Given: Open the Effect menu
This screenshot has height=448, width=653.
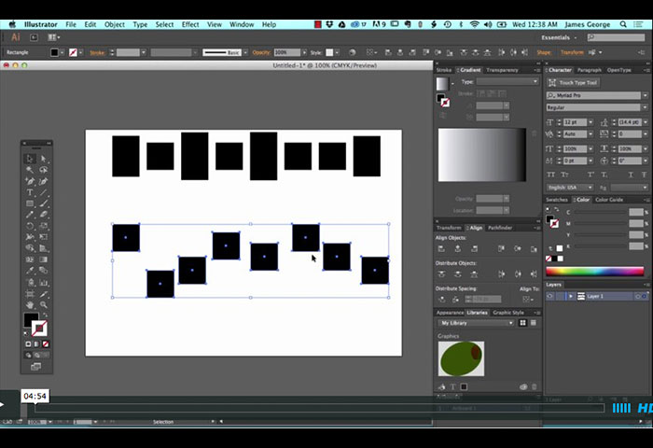Looking at the screenshot, I should [x=190, y=24].
